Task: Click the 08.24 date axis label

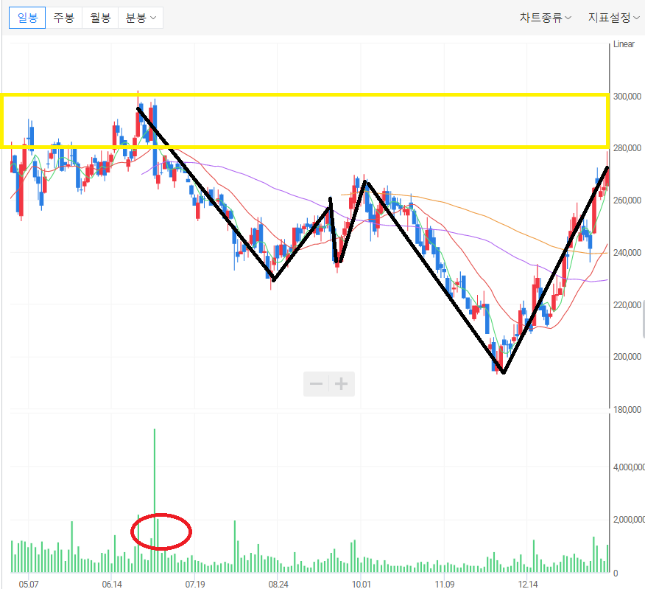Action: pos(278,584)
